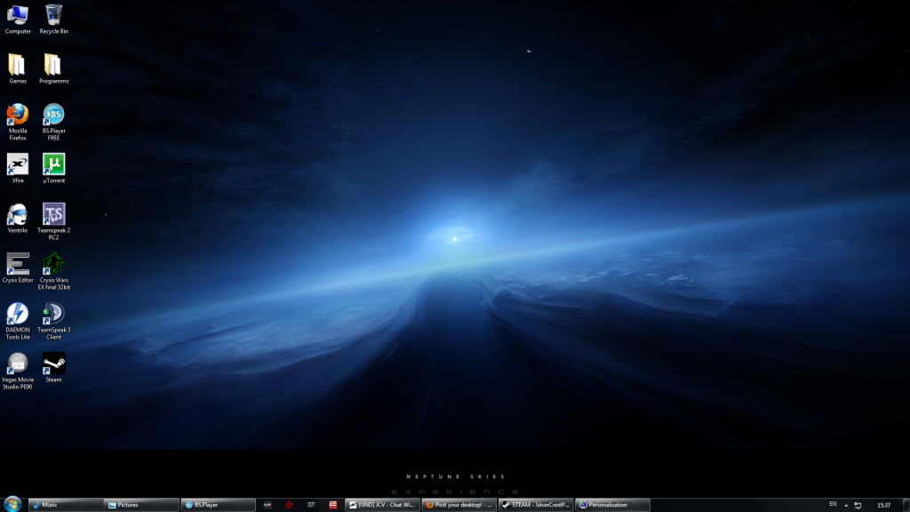Click the Windows Start orb
910x512 pixels.
(x=12, y=504)
